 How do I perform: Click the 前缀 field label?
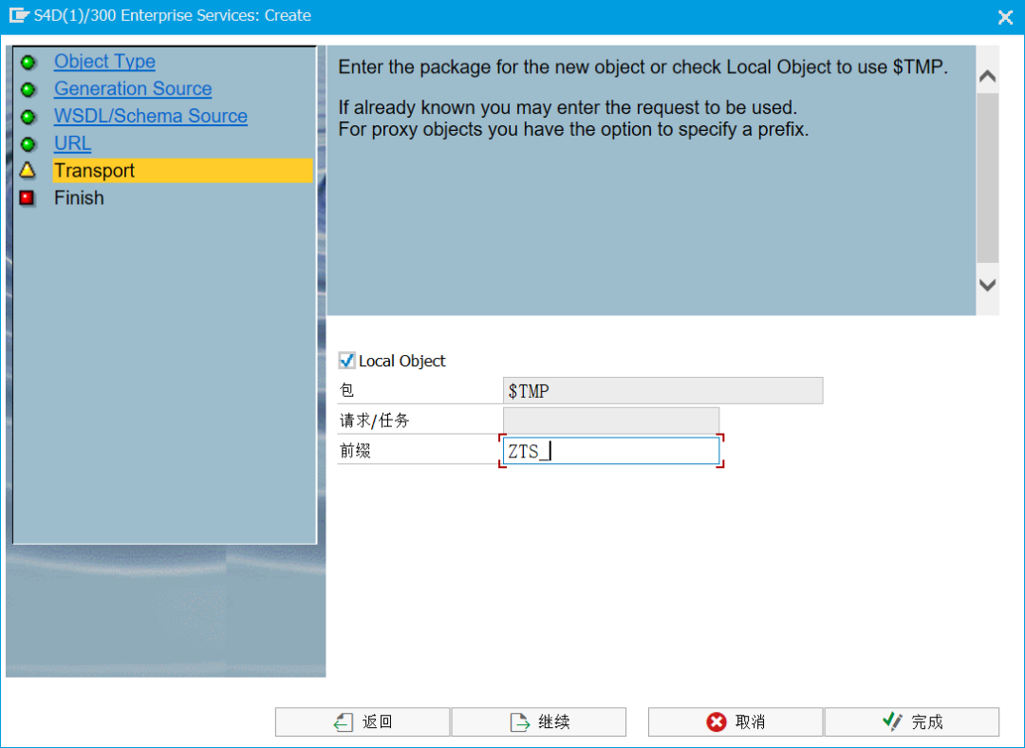pos(355,451)
